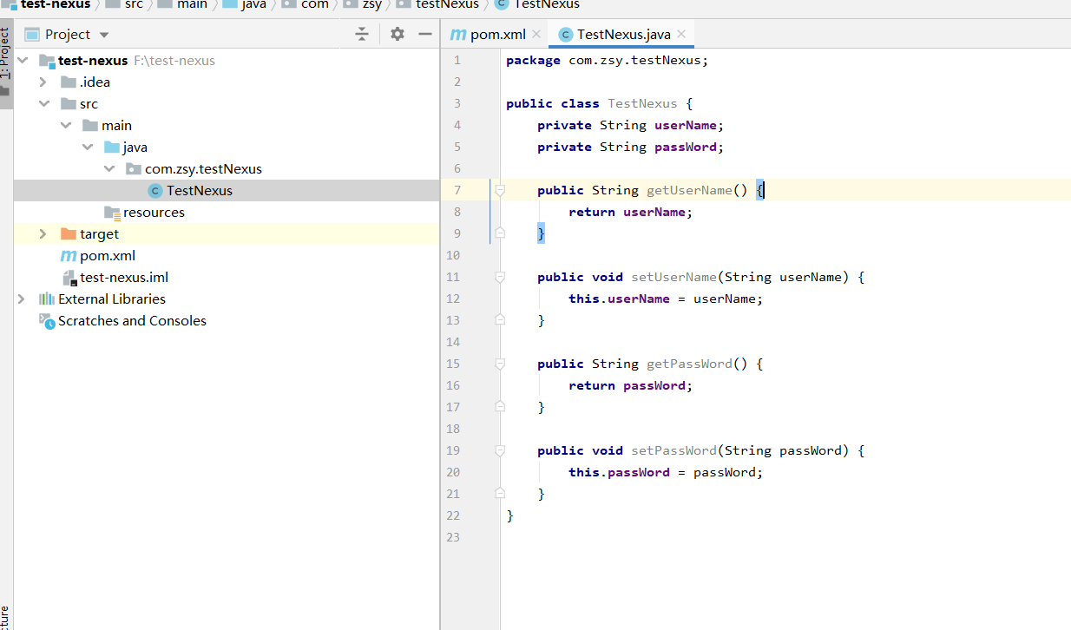Expand the .idea folder
The image size is (1071, 630).
tap(43, 82)
